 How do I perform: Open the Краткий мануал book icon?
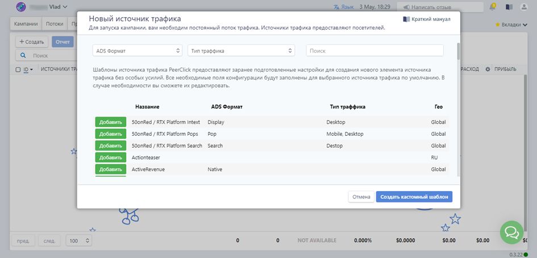pos(406,19)
